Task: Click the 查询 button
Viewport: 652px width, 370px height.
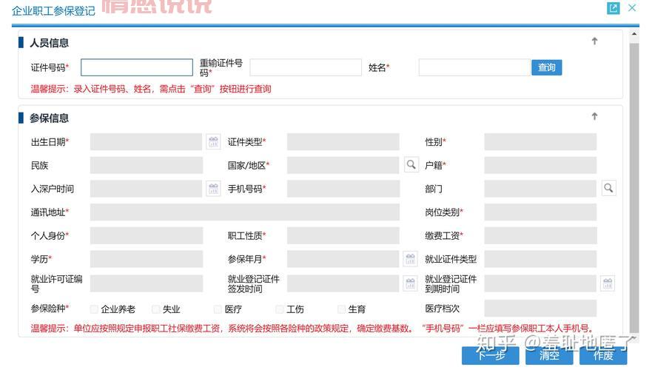Action: click(x=546, y=67)
